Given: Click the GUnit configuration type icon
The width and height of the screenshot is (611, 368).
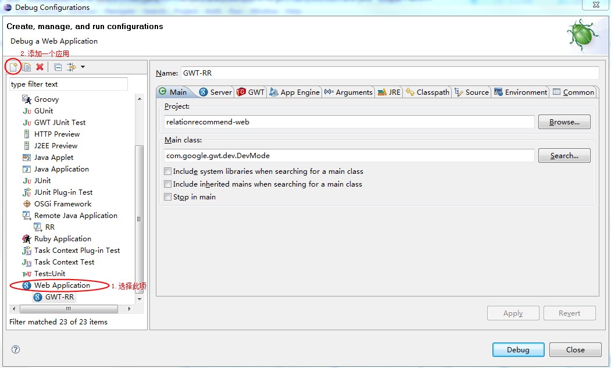Looking at the screenshot, I should coord(27,110).
